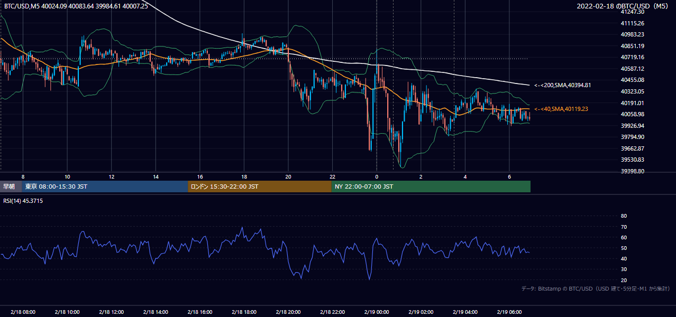676x317 pixels.
Task: Click hour label 10 under price chart
Action: [67, 176]
